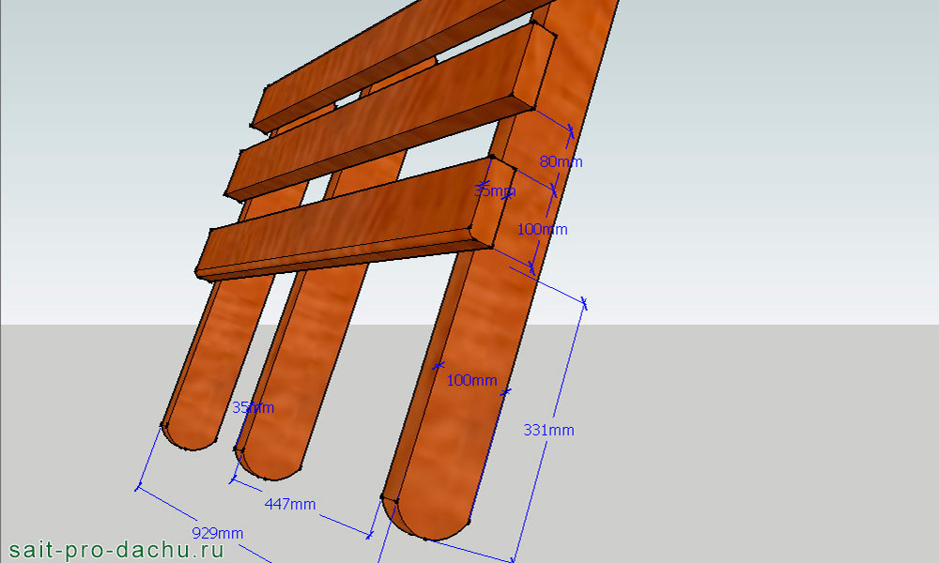Click the 100mm label on the right leg

click(x=471, y=380)
